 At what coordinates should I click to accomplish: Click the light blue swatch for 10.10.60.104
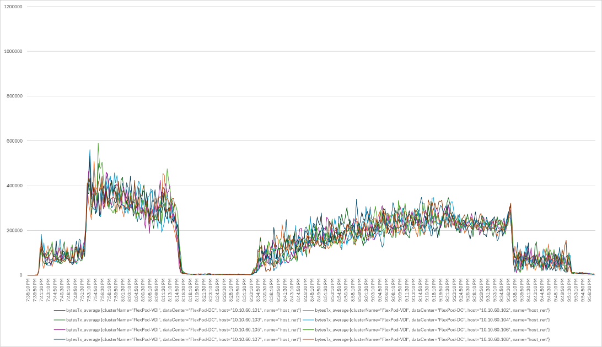308,320
